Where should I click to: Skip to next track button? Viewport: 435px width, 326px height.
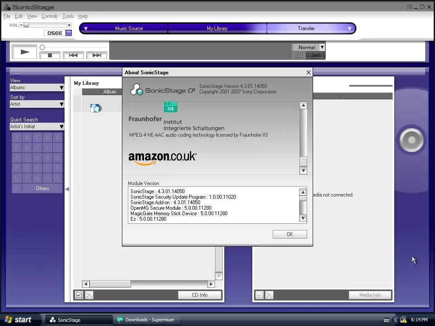tap(96, 56)
